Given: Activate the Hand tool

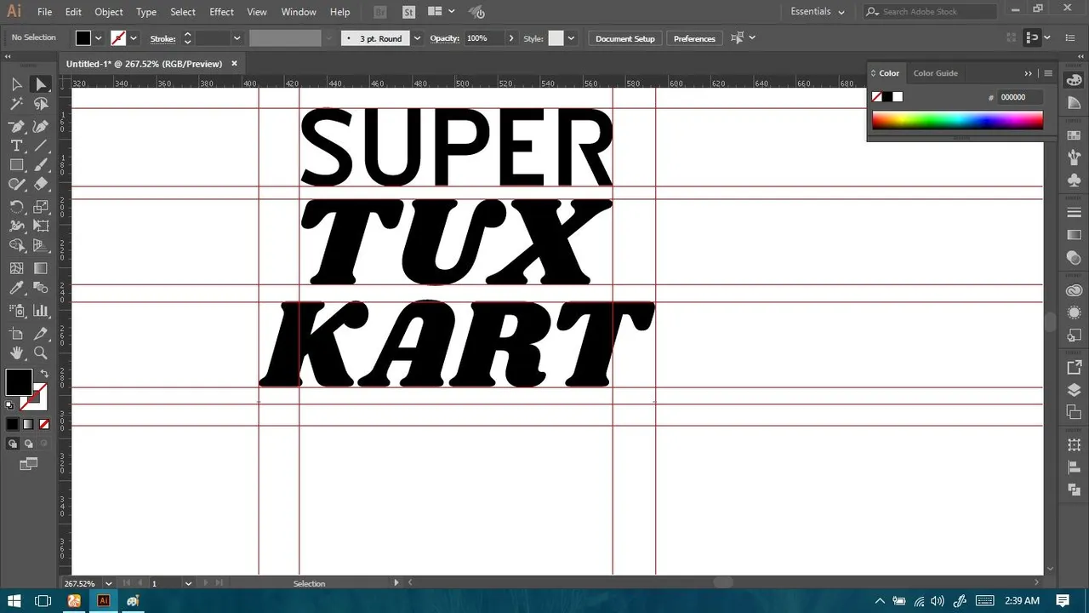Looking at the screenshot, I should 16,353.
